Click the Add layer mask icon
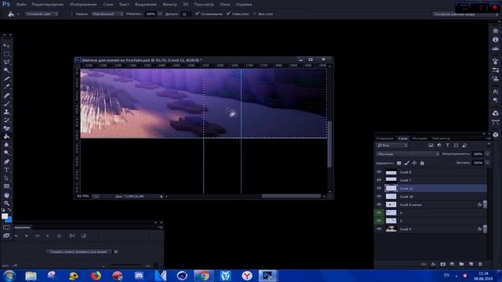The width and height of the screenshot is (502, 282). (x=442, y=264)
